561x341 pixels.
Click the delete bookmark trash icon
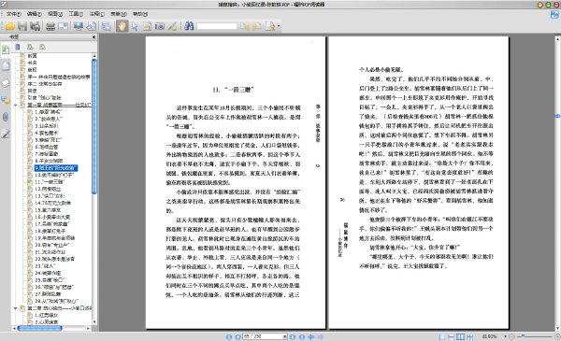[x=17, y=47]
